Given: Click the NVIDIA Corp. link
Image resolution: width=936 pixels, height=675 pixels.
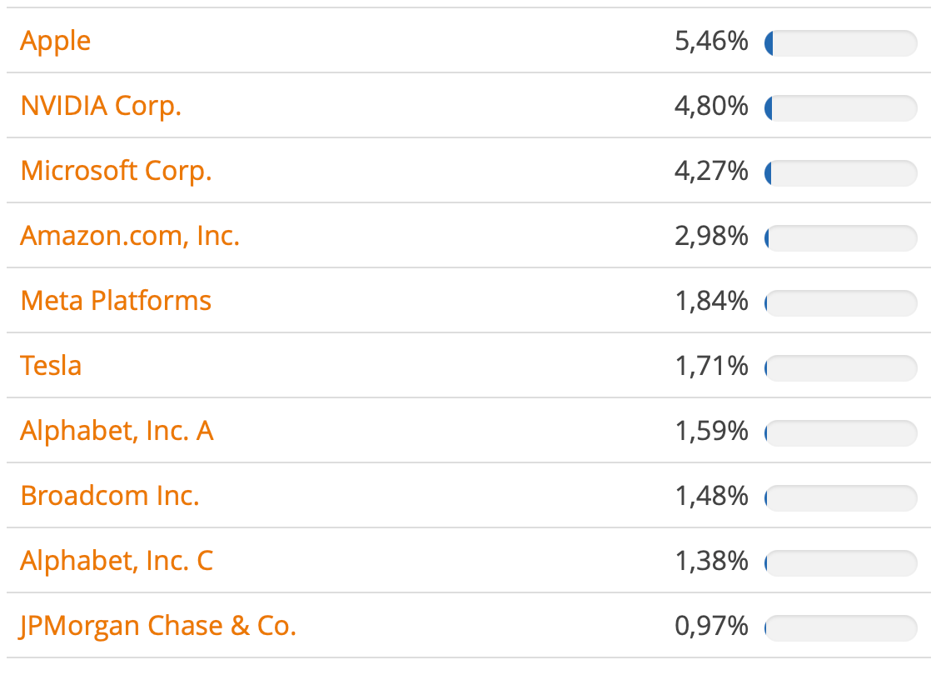Looking at the screenshot, I should [x=101, y=106].
